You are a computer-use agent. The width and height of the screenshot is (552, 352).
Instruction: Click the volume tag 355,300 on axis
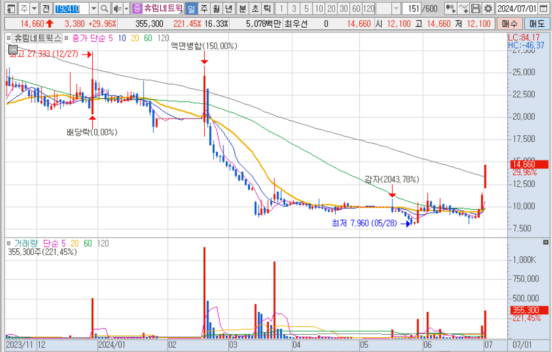(x=529, y=310)
